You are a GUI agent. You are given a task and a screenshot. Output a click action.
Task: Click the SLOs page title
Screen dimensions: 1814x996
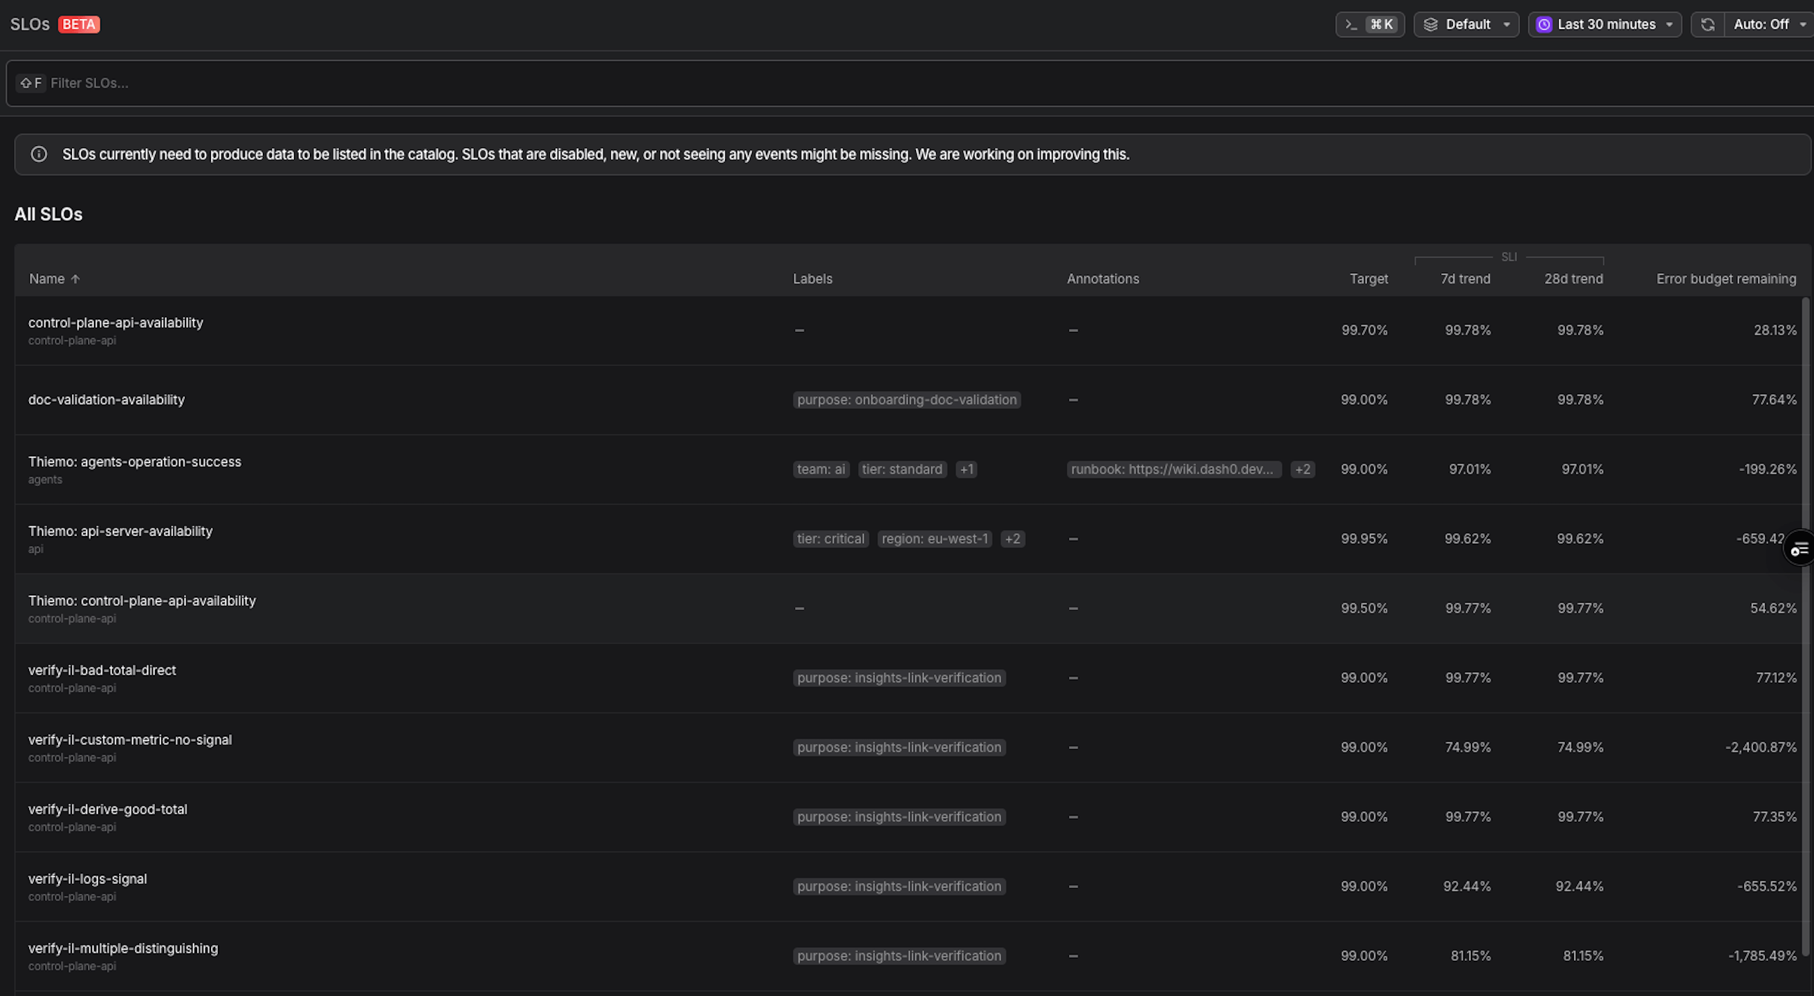coord(30,25)
